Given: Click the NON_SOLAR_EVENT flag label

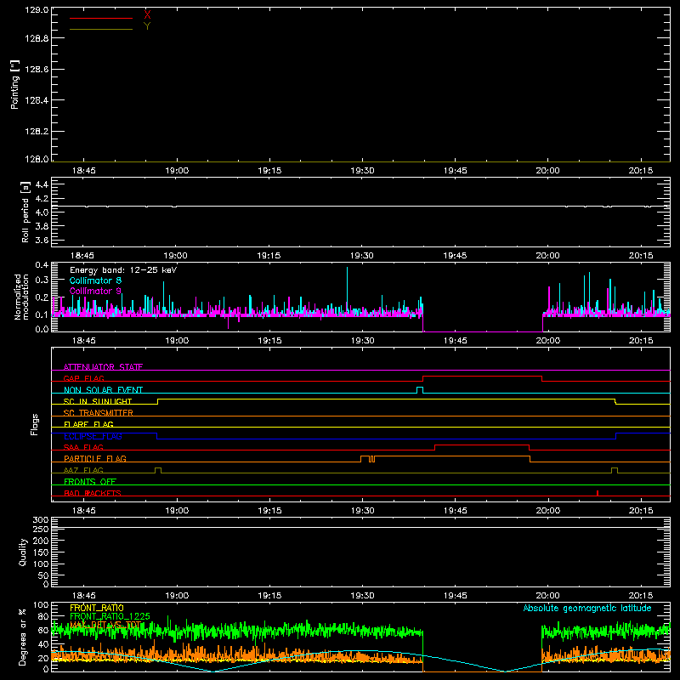Looking at the screenshot, I should tap(103, 390).
